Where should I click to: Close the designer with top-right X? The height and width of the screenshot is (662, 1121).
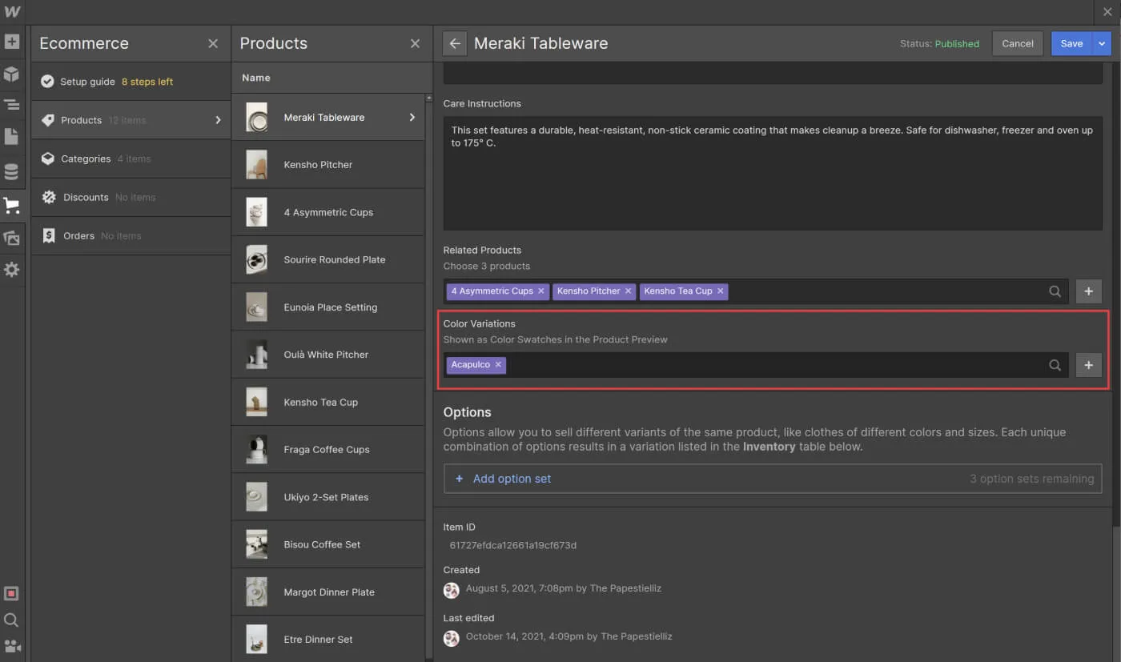pyautogui.click(x=1107, y=12)
